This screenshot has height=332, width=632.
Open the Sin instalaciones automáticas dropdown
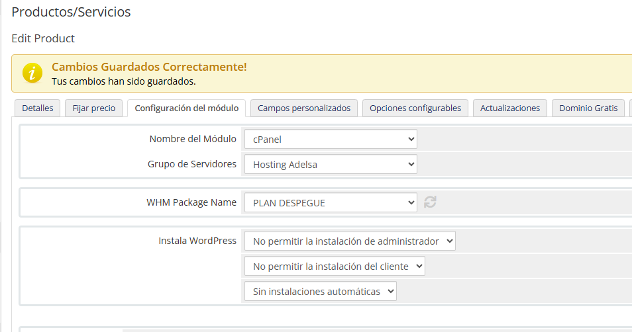coord(320,292)
